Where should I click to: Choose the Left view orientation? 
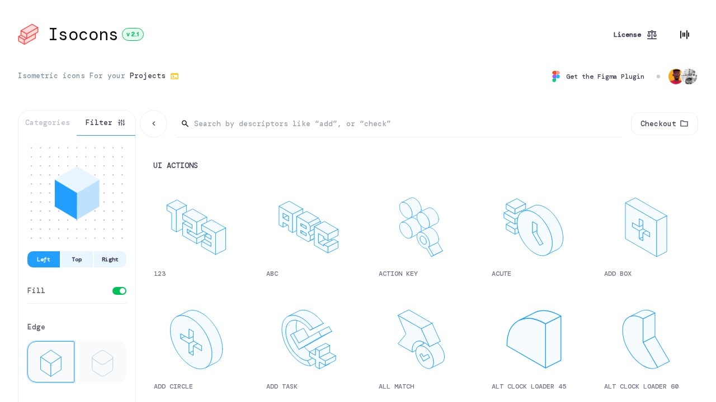(x=44, y=260)
